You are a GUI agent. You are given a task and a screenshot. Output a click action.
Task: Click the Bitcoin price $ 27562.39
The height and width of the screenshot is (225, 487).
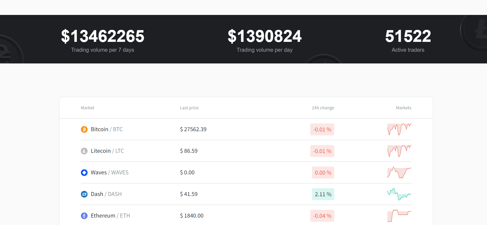click(x=193, y=129)
